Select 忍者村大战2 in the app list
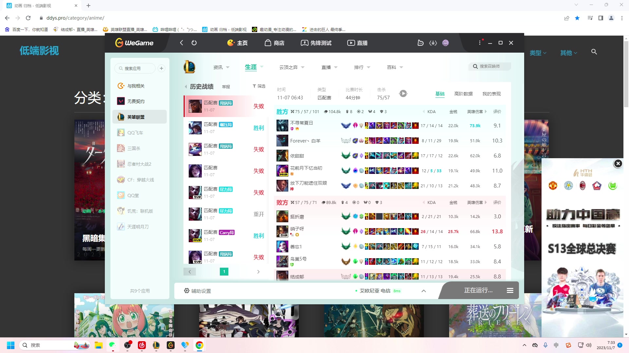 140,164
